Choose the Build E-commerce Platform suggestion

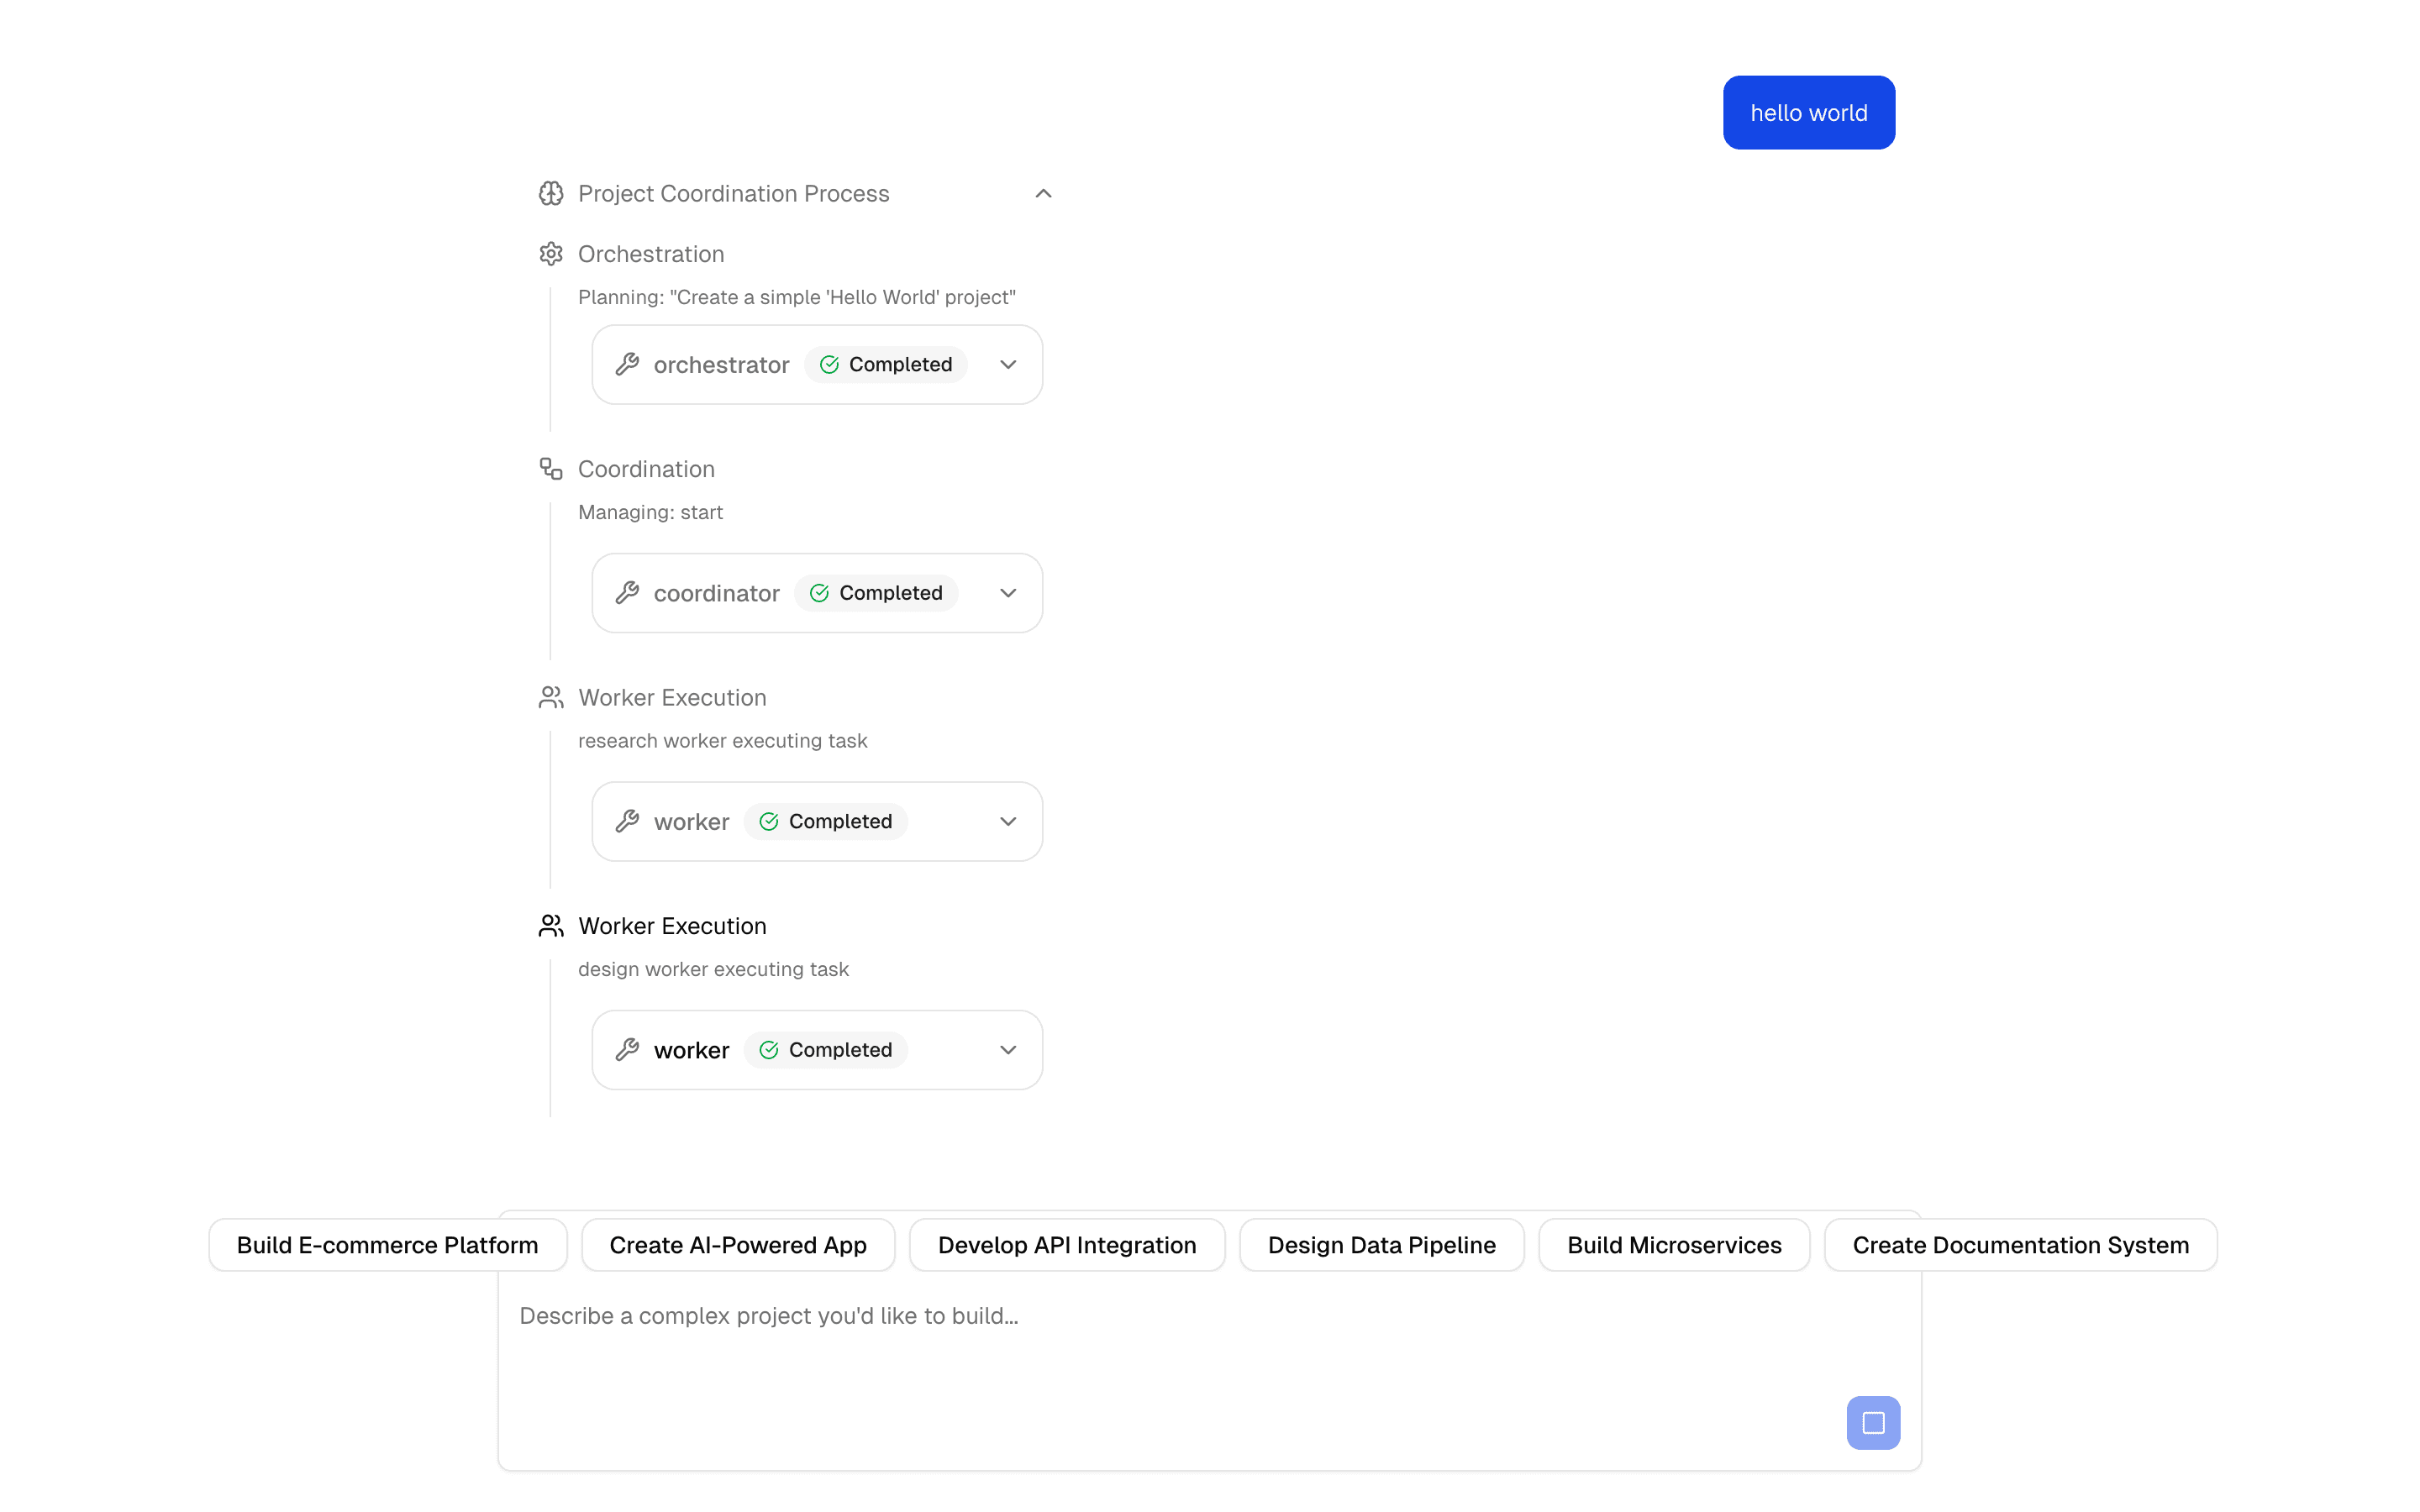tap(387, 1245)
